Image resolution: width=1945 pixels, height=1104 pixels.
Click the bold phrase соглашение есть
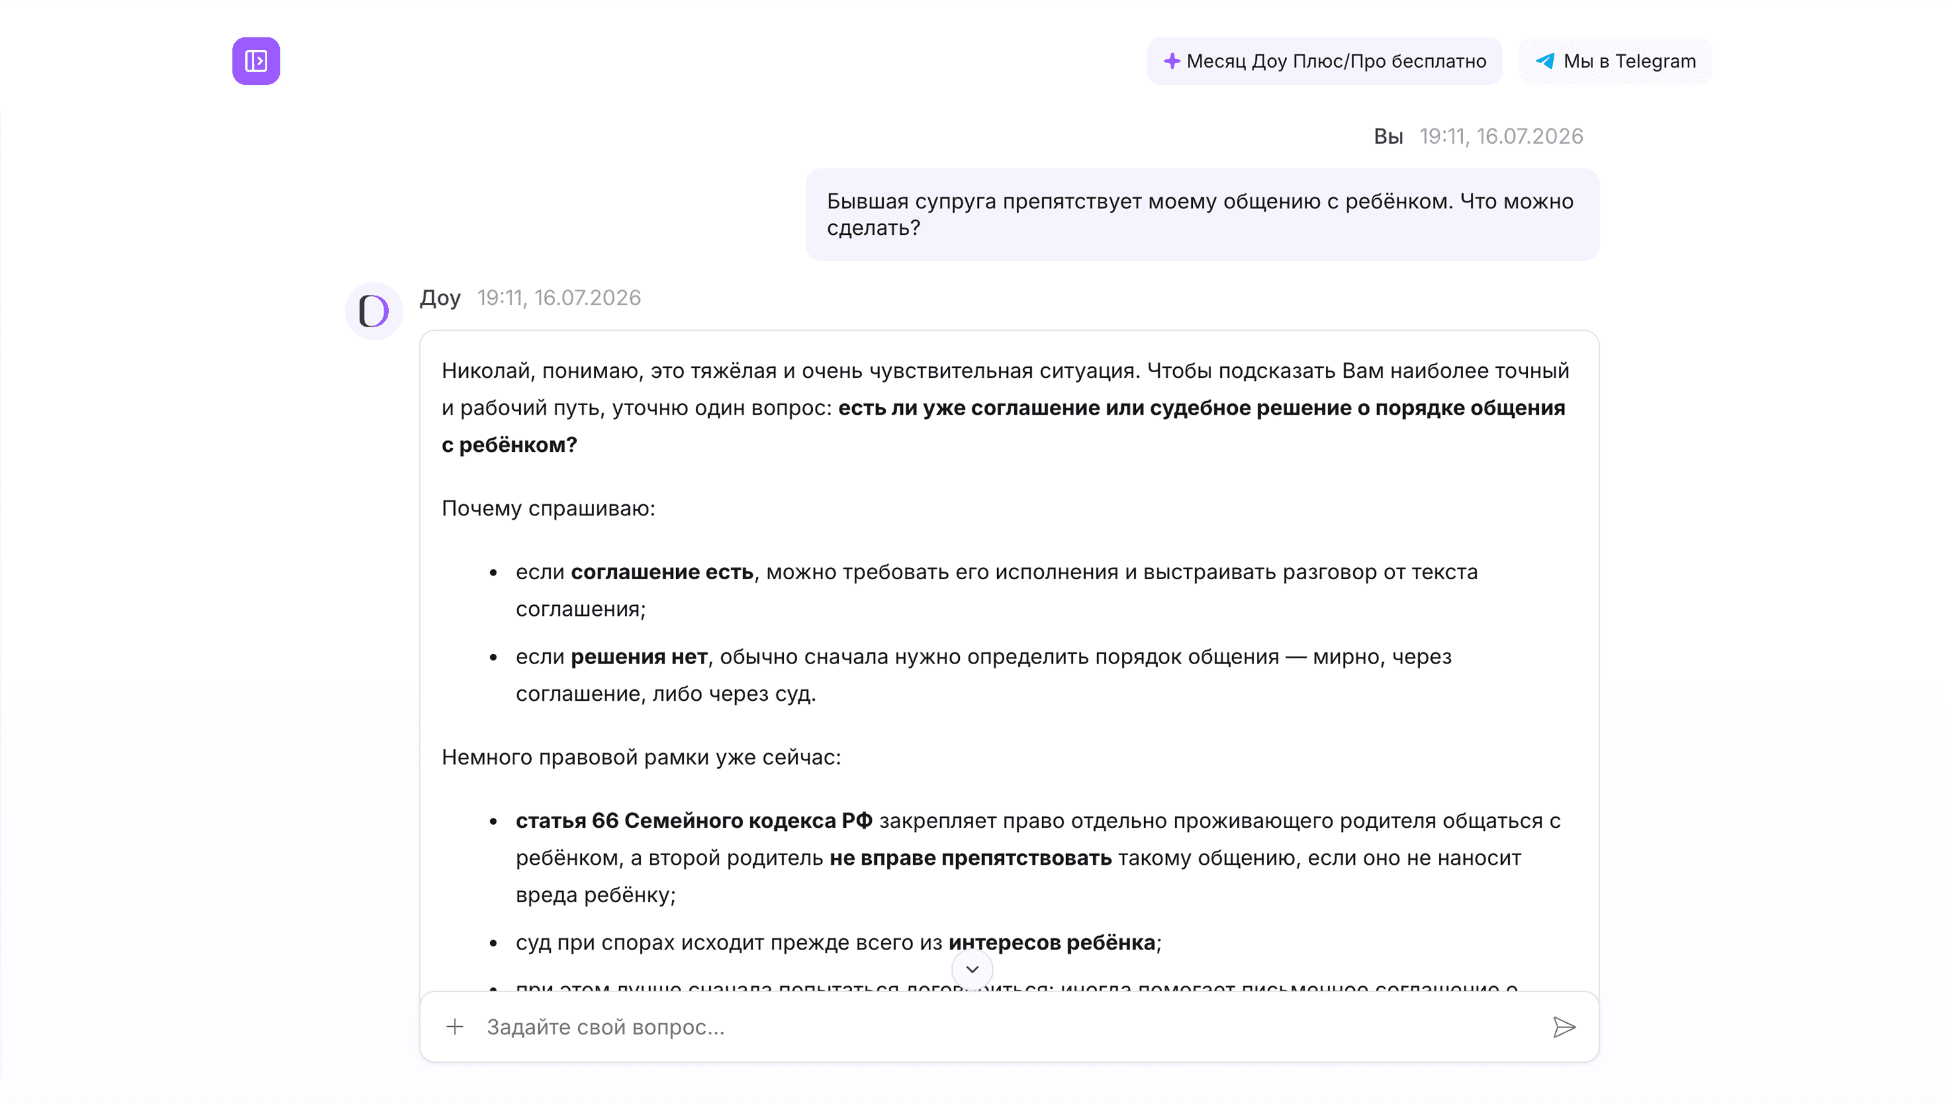click(x=662, y=572)
